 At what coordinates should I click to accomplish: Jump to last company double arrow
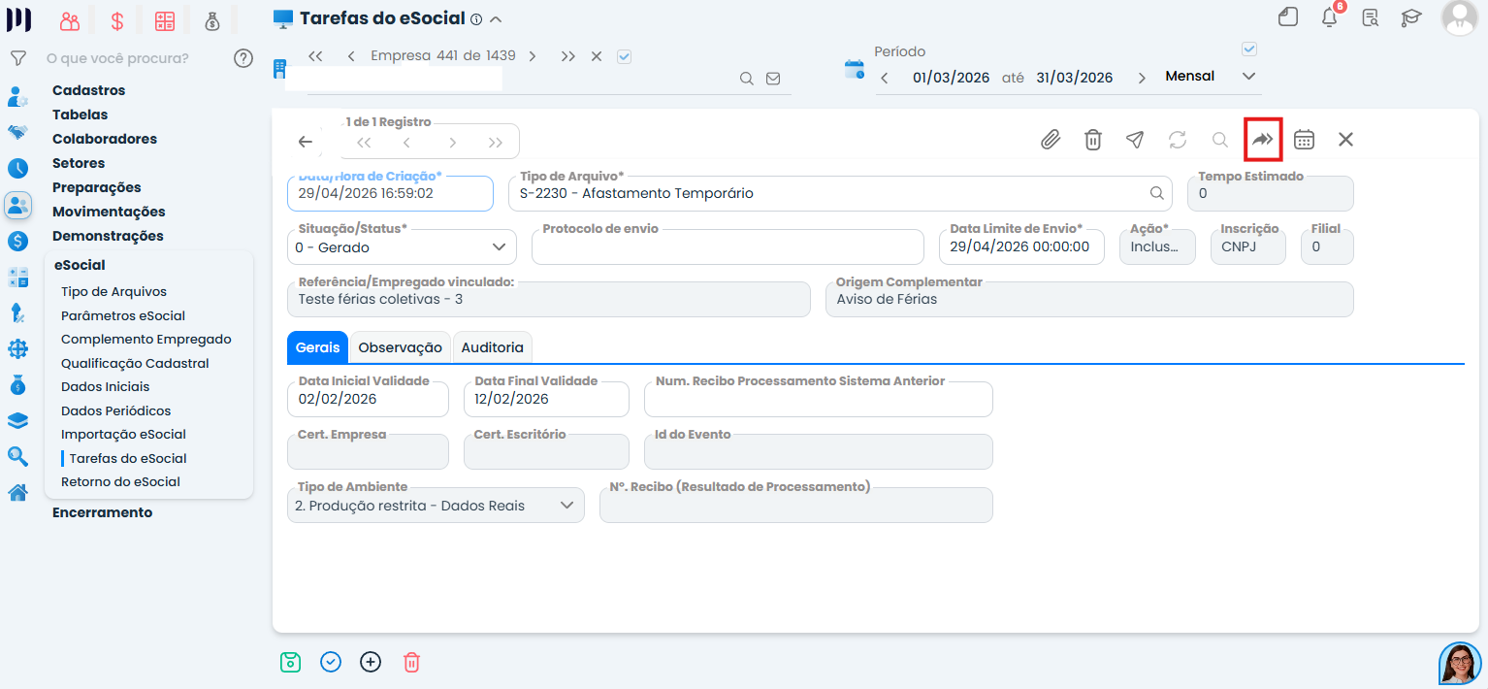click(x=567, y=56)
